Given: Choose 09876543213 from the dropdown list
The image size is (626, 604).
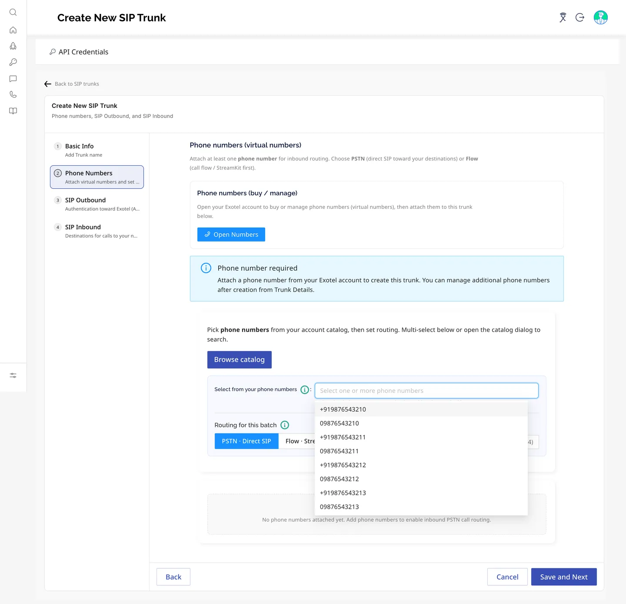Looking at the screenshot, I should (421, 507).
